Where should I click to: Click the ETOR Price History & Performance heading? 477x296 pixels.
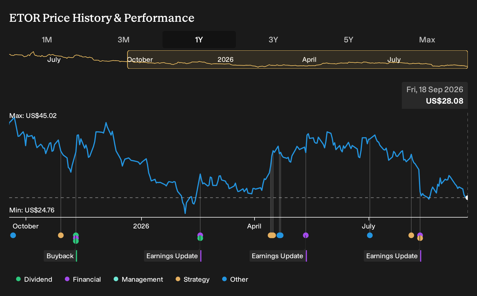pyautogui.click(x=102, y=18)
